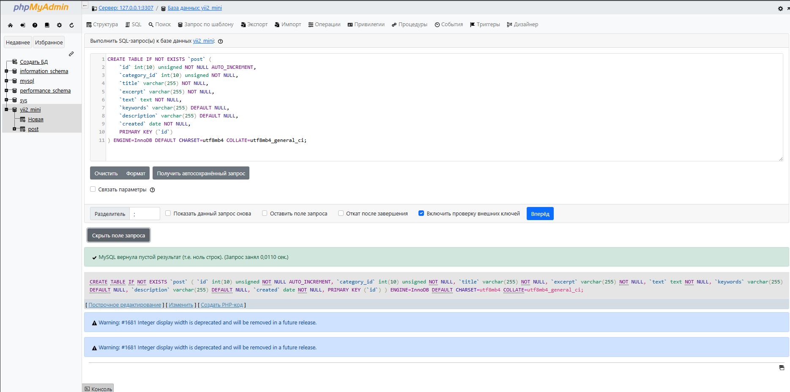Click the console window icon at bottom right
Viewport: 790px width, 392px height.
(782, 368)
